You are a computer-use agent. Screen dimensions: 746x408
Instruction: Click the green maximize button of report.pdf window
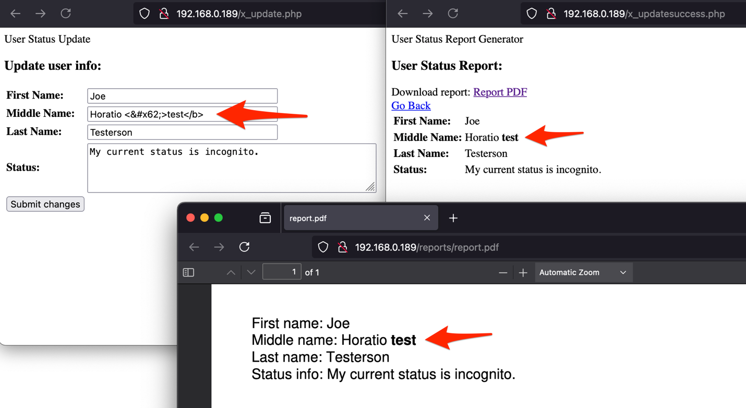219,218
